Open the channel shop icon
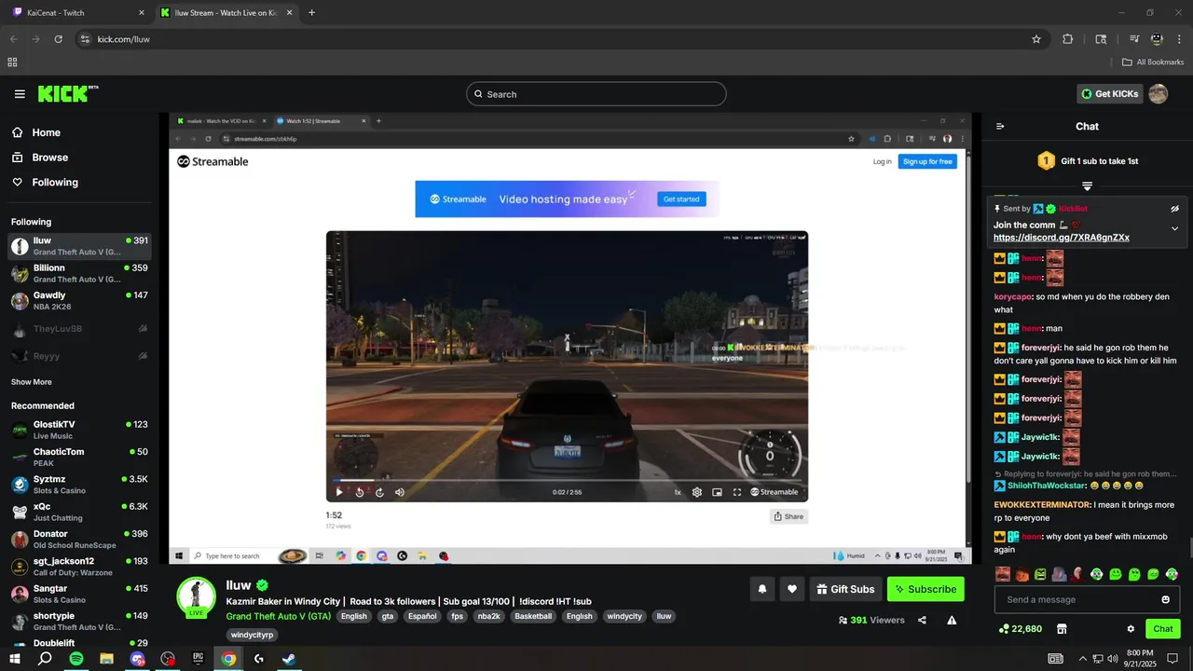This screenshot has height=671, width=1193. pos(1061,629)
